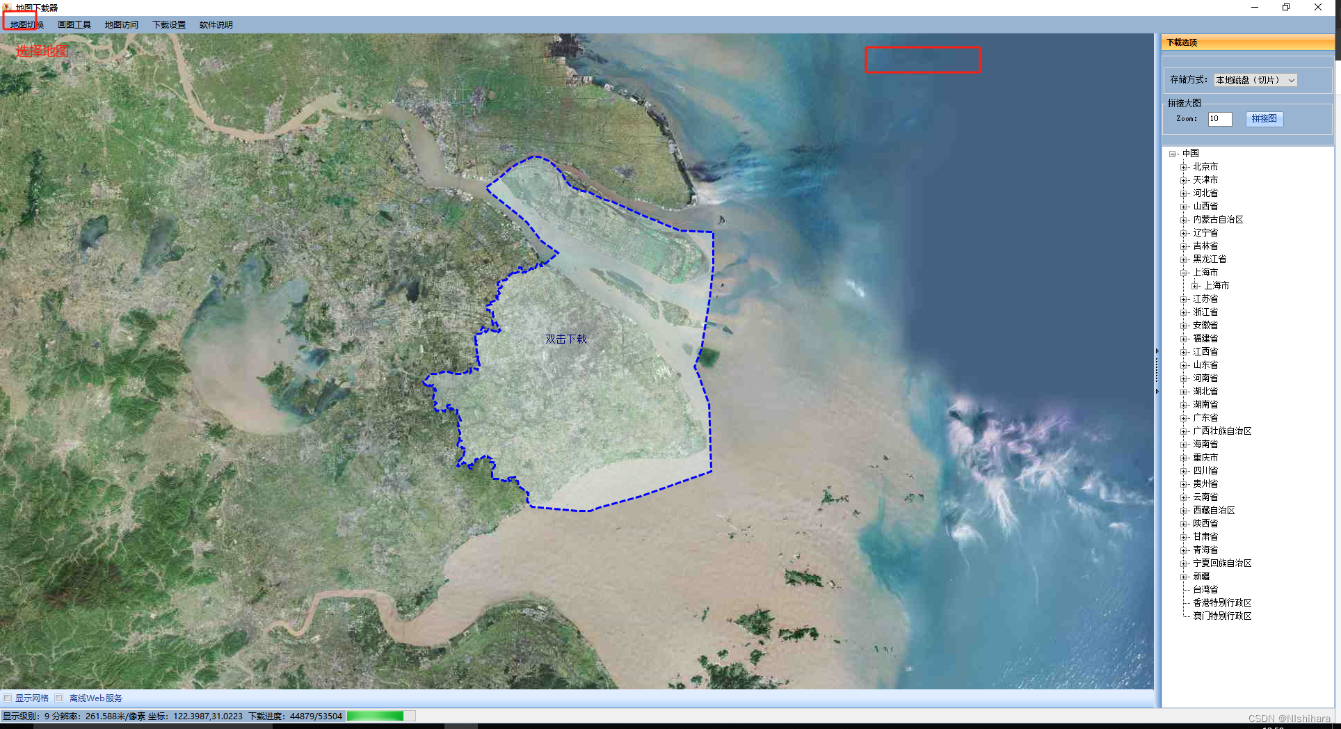The height and width of the screenshot is (729, 1341).
Task: Collapse the 上海市 province node
Action: click(1184, 273)
